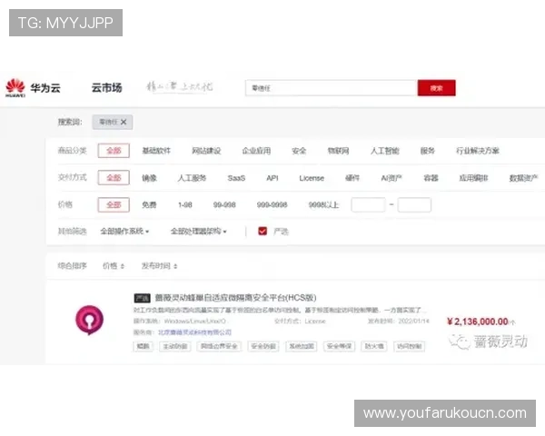Open the pink product logo thumbnail
This screenshot has width=545, height=436.
point(89,320)
